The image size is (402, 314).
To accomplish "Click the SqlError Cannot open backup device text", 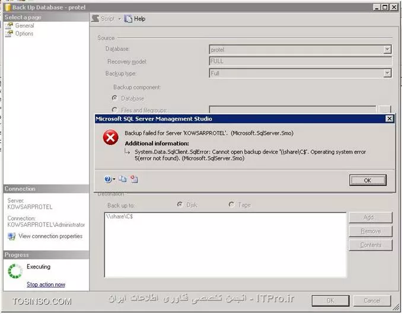I will [250, 155].
